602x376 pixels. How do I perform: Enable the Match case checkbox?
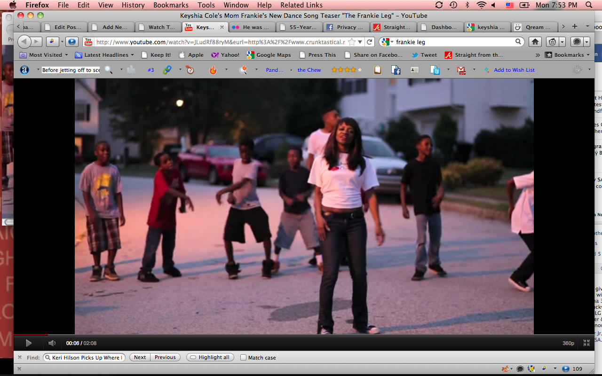tap(243, 358)
